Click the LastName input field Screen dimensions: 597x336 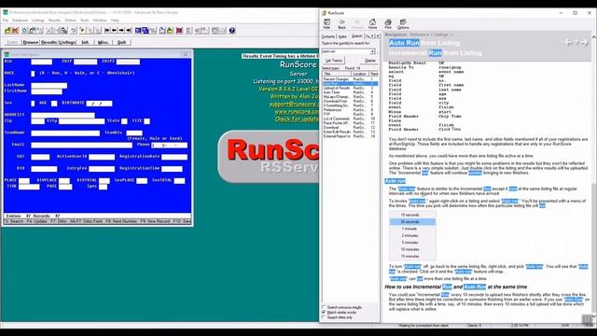pos(49,85)
